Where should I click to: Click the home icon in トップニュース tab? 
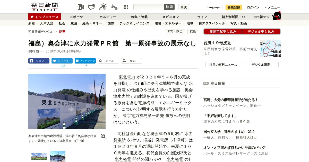point(32,17)
